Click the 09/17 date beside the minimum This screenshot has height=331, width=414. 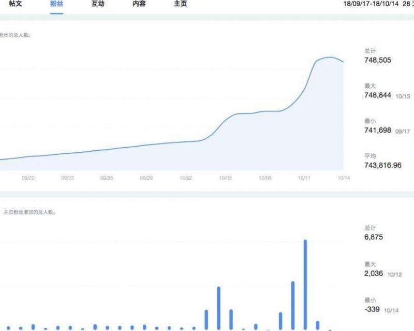click(403, 132)
